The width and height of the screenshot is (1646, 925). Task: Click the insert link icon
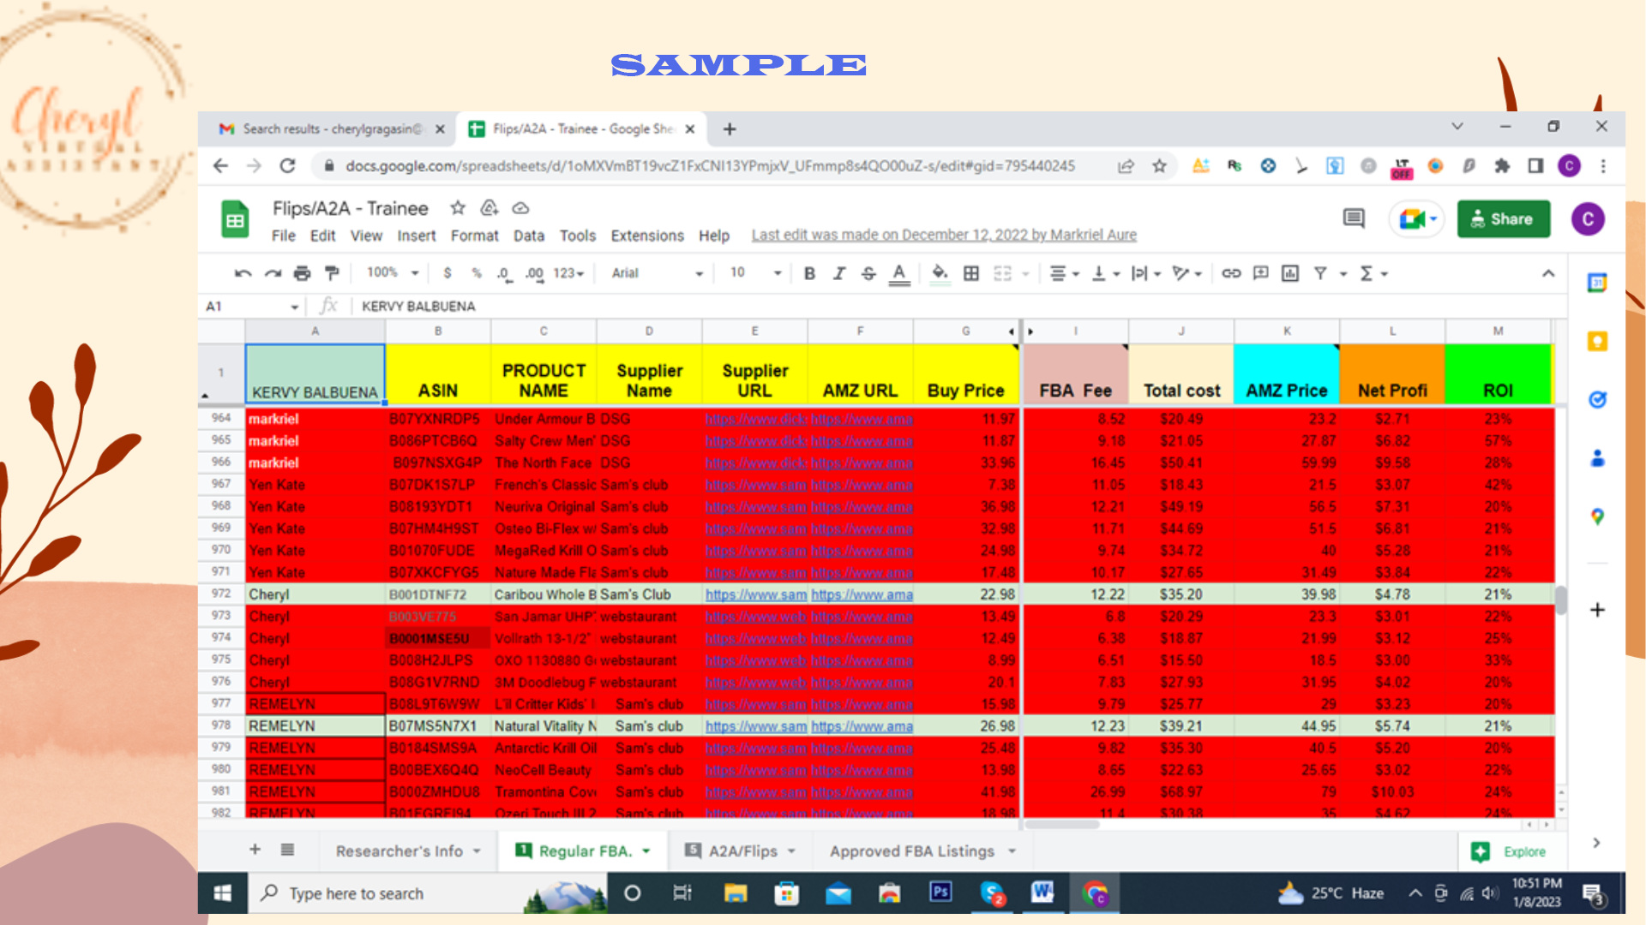1231,273
